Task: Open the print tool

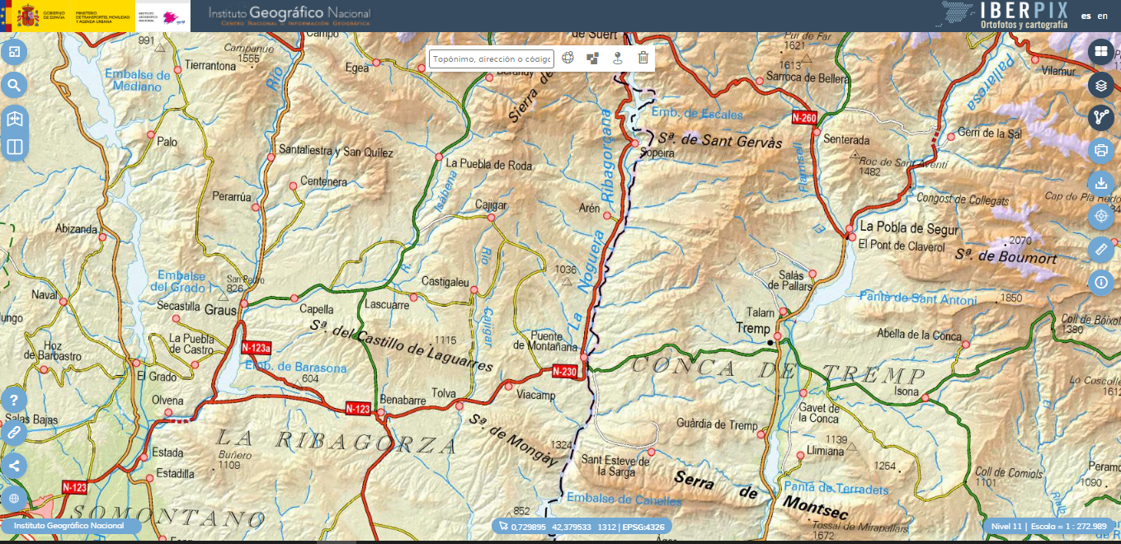Action: (x=1100, y=150)
